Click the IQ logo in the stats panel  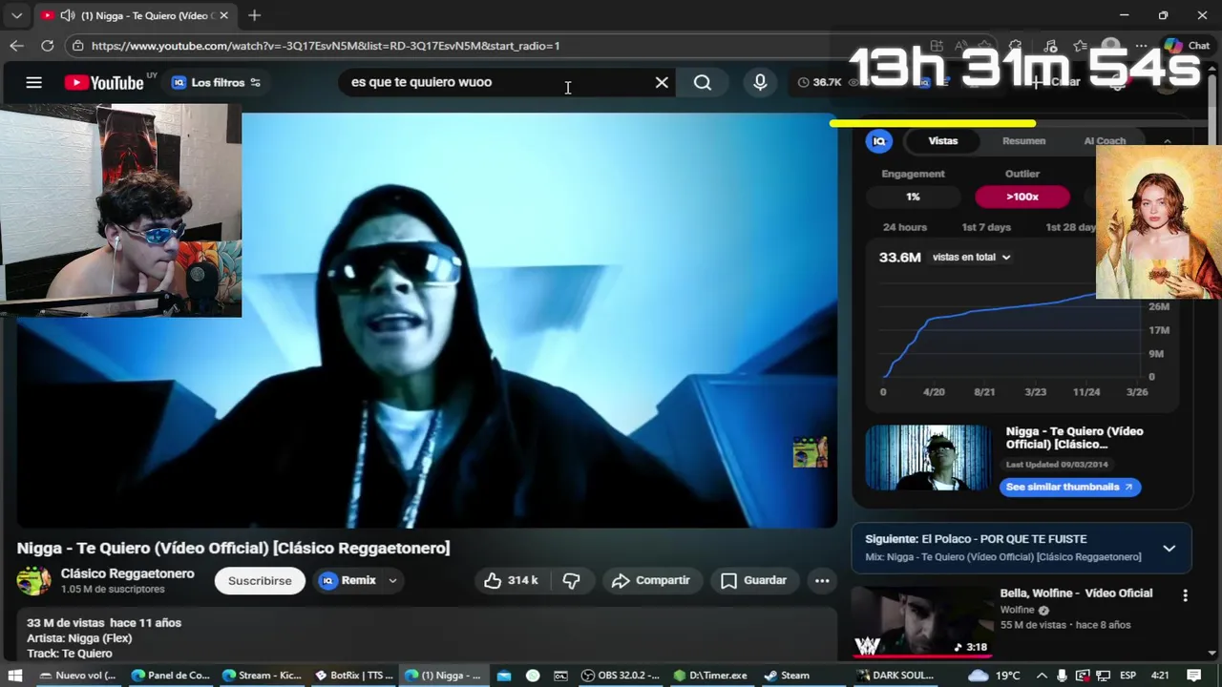[x=879, y=141]
